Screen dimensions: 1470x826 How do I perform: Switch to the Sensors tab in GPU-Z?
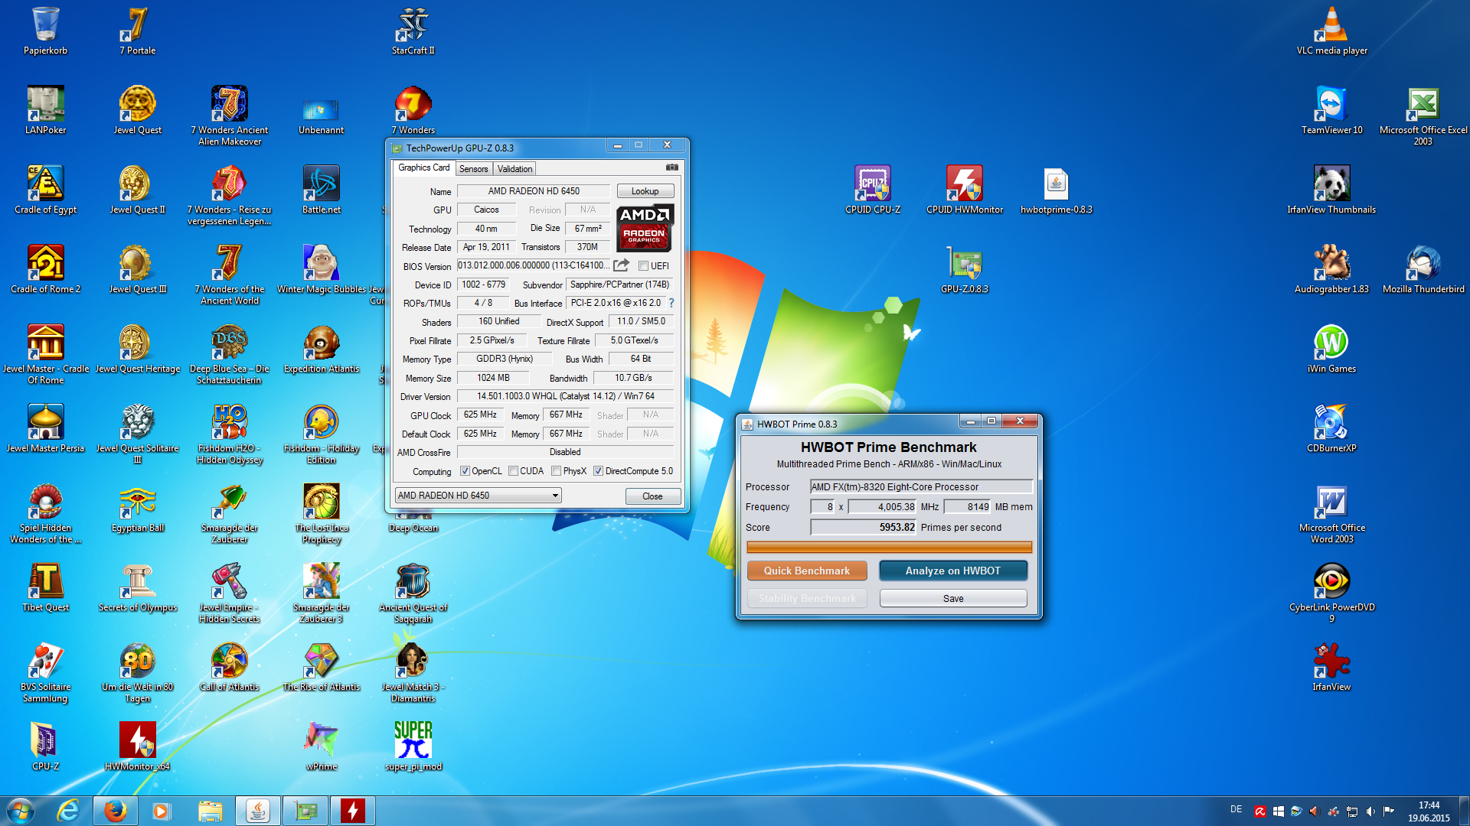coord(474,169)
